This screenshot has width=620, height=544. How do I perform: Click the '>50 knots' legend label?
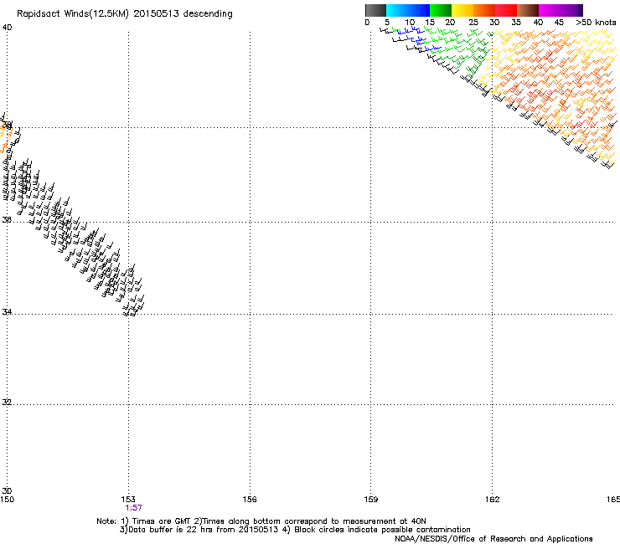596,23
